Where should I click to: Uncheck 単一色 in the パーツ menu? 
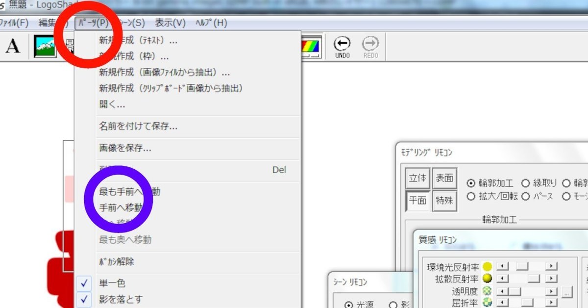point(113,283)
